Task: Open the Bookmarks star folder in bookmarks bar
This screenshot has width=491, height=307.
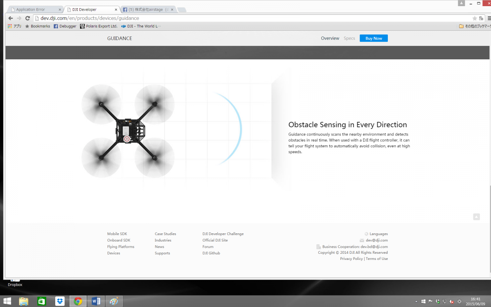Action: pos(38,26)
